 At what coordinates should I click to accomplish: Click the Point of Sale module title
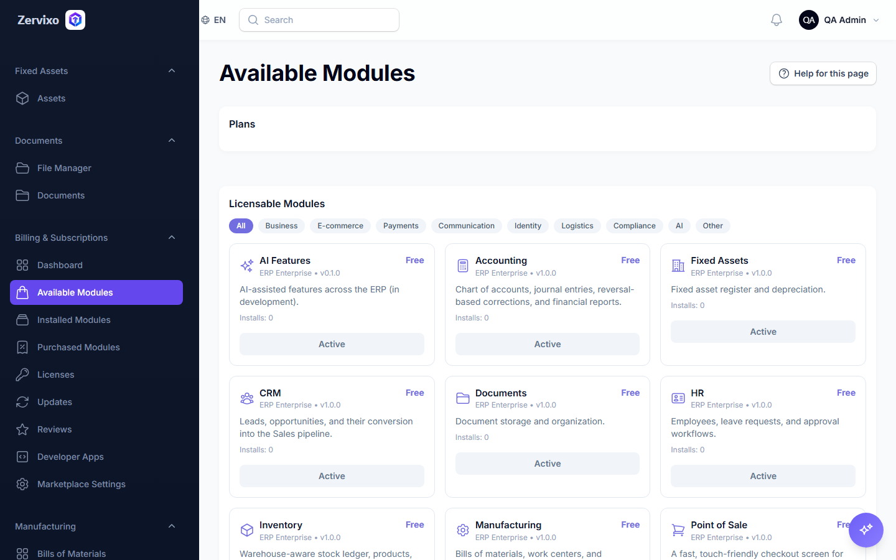coord(719,525)
